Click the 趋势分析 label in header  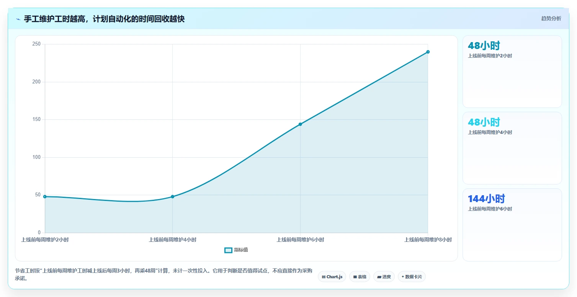pos(551,19)
